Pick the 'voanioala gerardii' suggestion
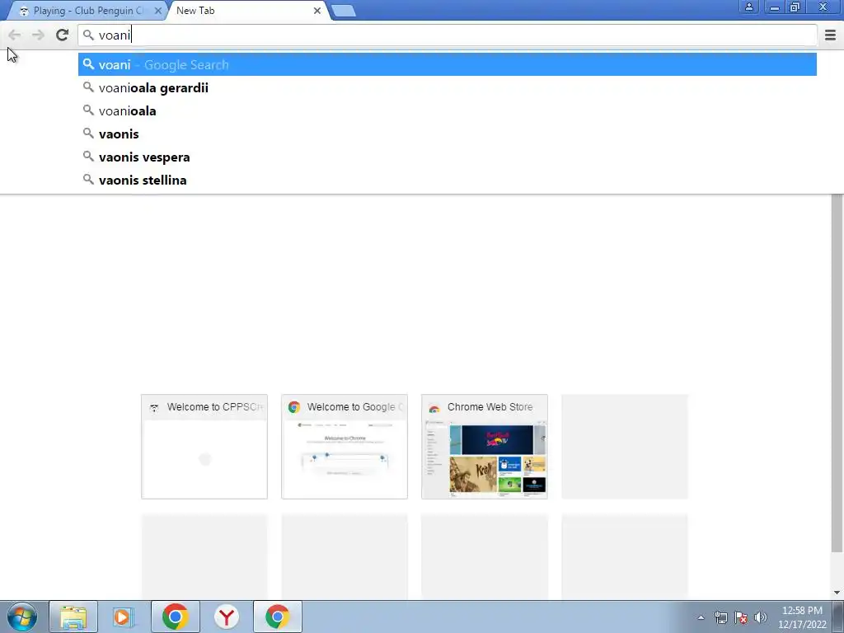844x633 pixels. pos(448,87)
